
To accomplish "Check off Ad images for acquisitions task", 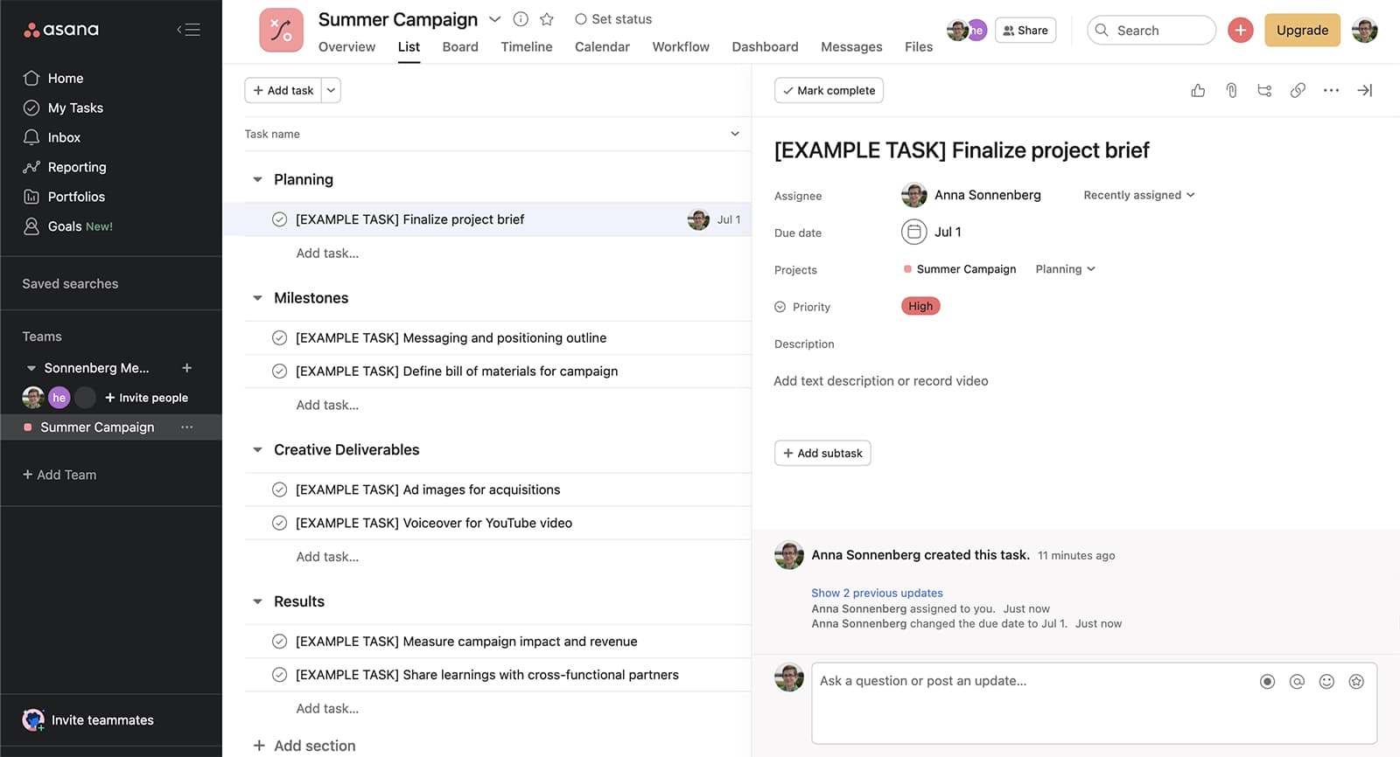I will click(279, 490).
